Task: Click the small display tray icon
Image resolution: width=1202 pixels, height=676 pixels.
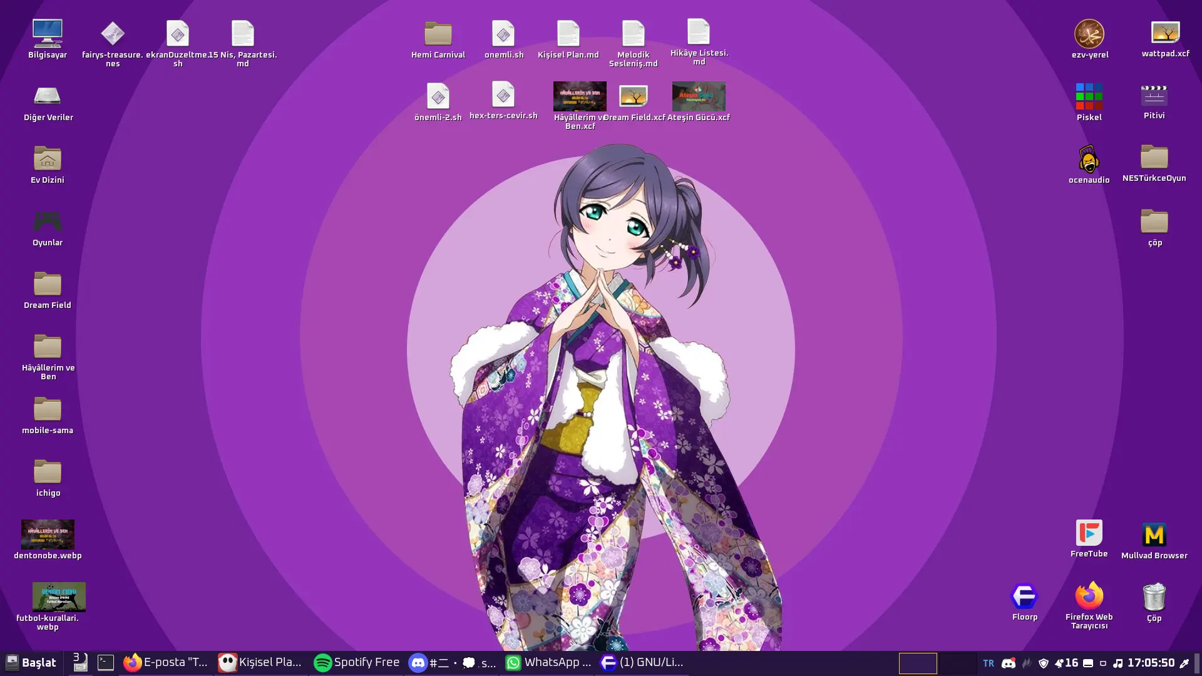Action: coord(1103,663)
